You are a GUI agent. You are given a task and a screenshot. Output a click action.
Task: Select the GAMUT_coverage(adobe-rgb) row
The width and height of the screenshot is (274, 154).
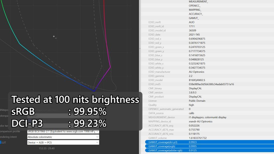[x=210, y=150]
